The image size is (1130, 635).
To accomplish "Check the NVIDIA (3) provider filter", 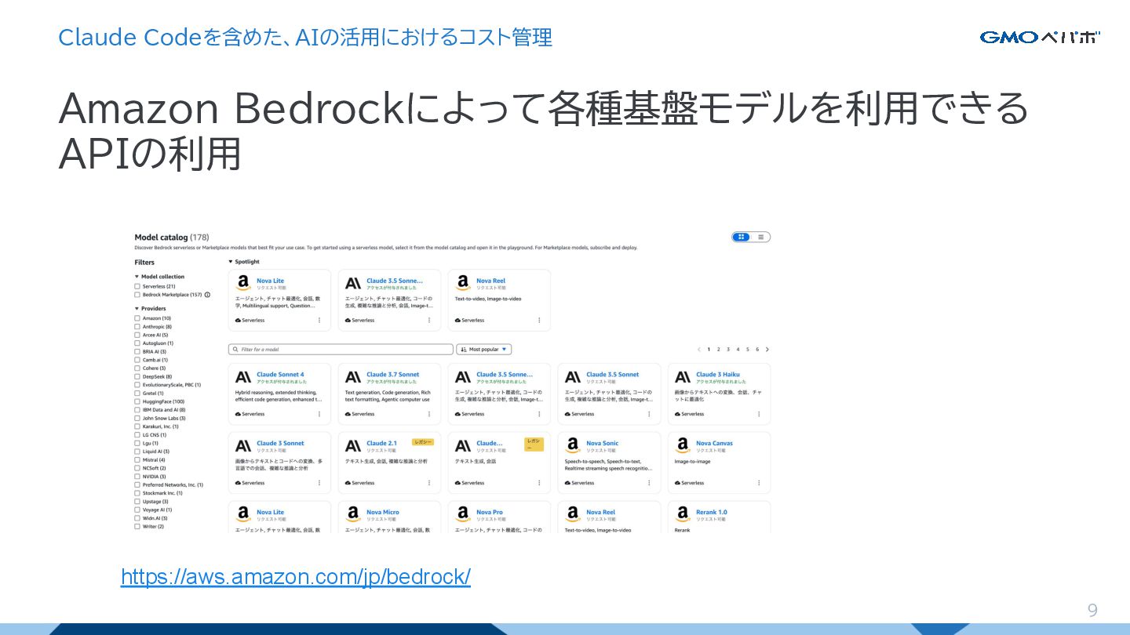I will 137,477.
